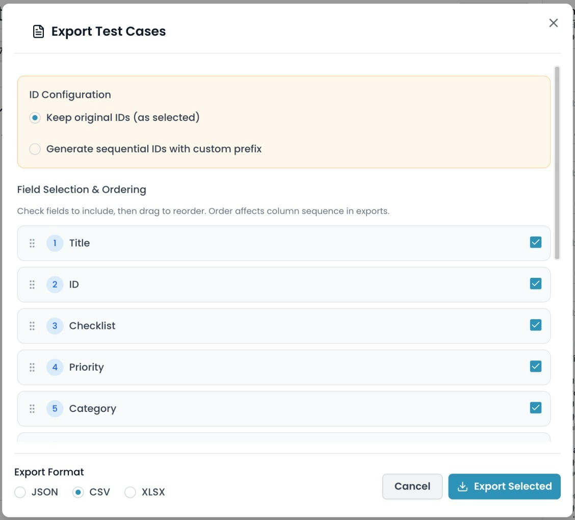Click the number 5 badge on Category row
Screen dimensions: 575x520
(x=55, y=408)
